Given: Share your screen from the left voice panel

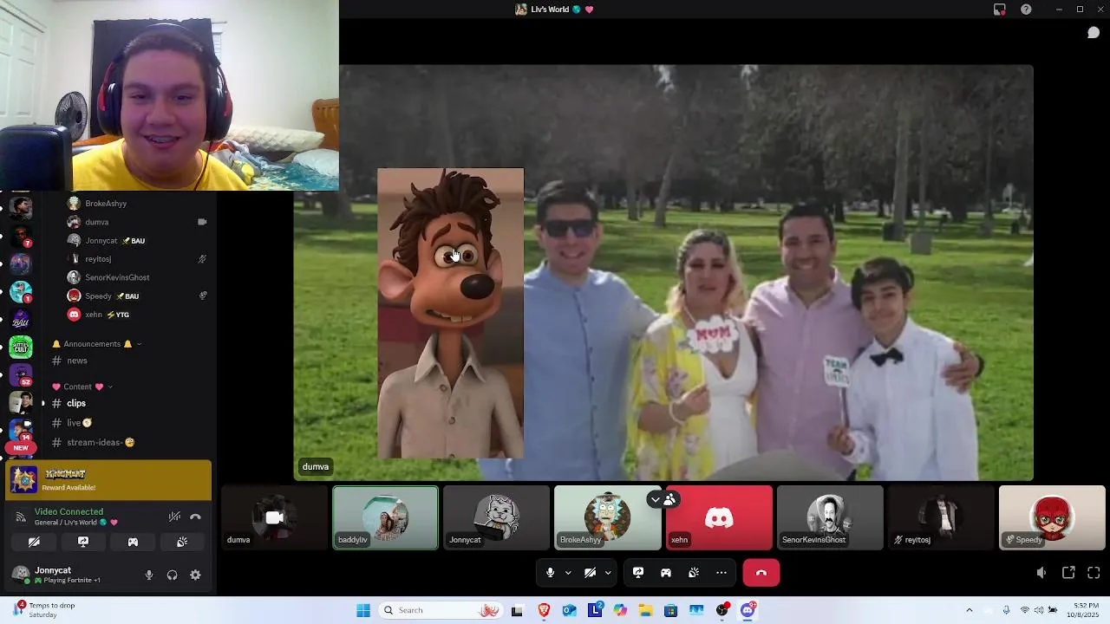Looking at the screenshot, I should coord(83,542).
